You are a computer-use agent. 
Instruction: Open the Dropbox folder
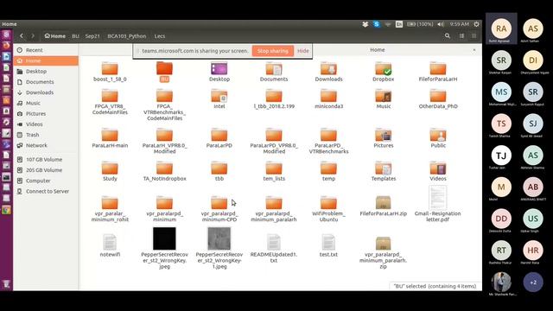(x=384, y=68)
